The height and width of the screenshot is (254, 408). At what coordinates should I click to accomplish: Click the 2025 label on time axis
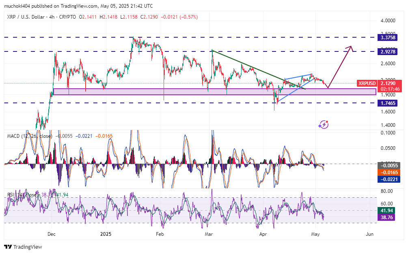(x=106, y=234)
